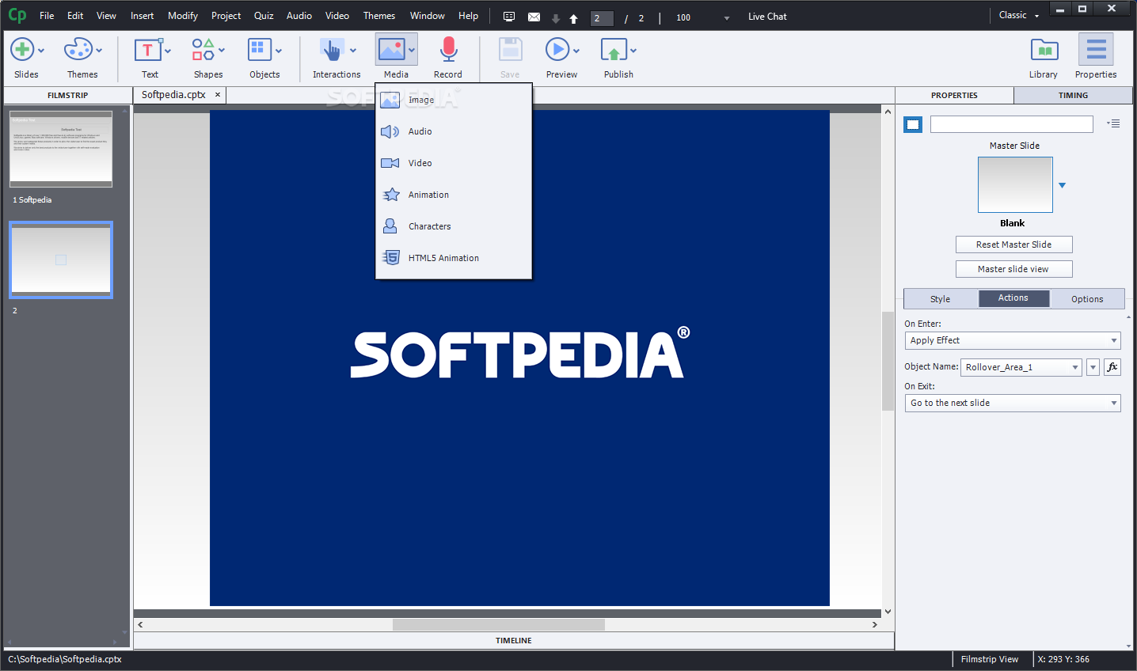Open the Text tool in the toolbar

(150, 58)
